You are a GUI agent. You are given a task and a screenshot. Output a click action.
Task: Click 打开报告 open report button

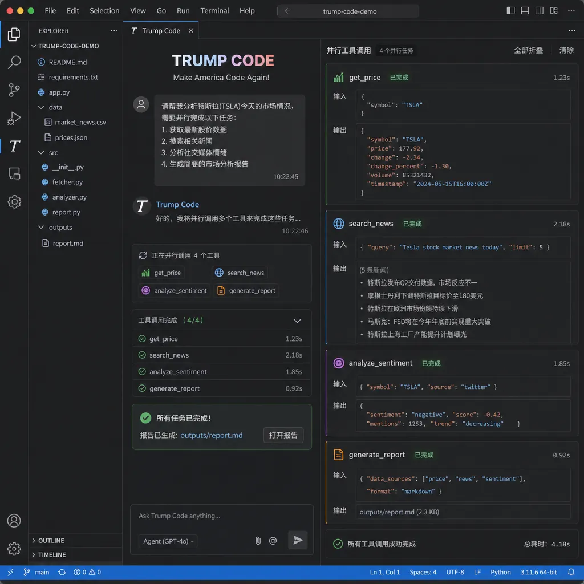[x=283, y=435]
